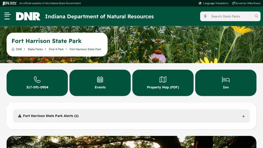The height and width of the screenshot is (148, 263).
Task: Click the external link icon beside Governor
Action: tap(233, 3)
